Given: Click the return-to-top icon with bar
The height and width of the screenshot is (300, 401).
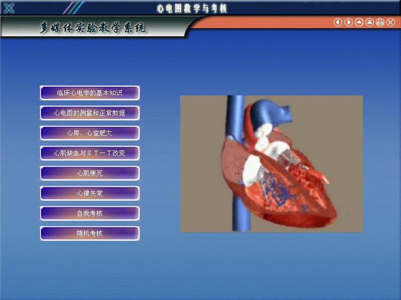Looking at the screenshot, I should click(369, 23).
